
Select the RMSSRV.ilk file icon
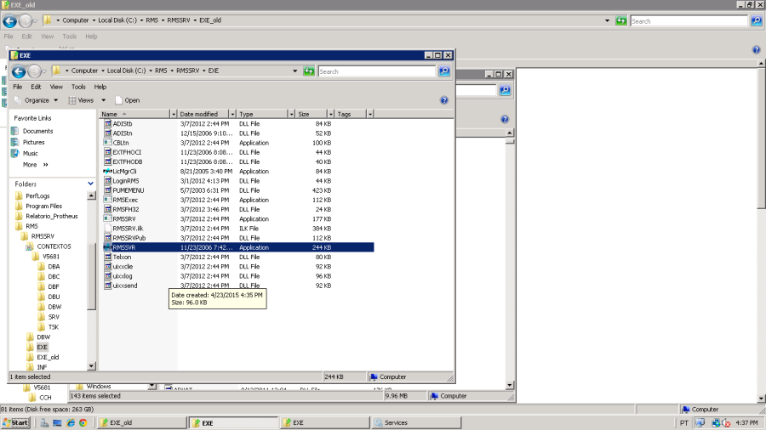pyautogui.click(x=107, y=228)
